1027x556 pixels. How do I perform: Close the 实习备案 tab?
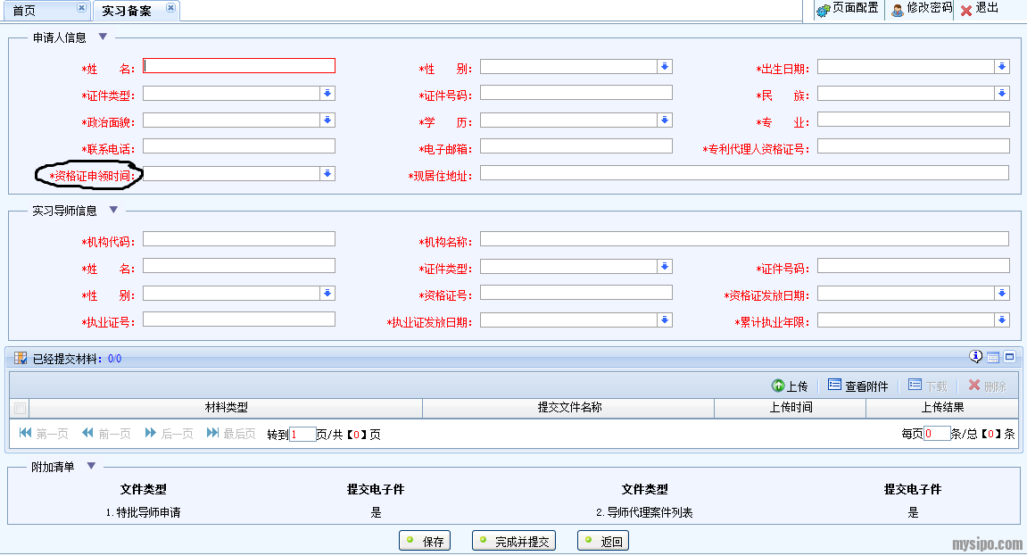coord(170,8)
